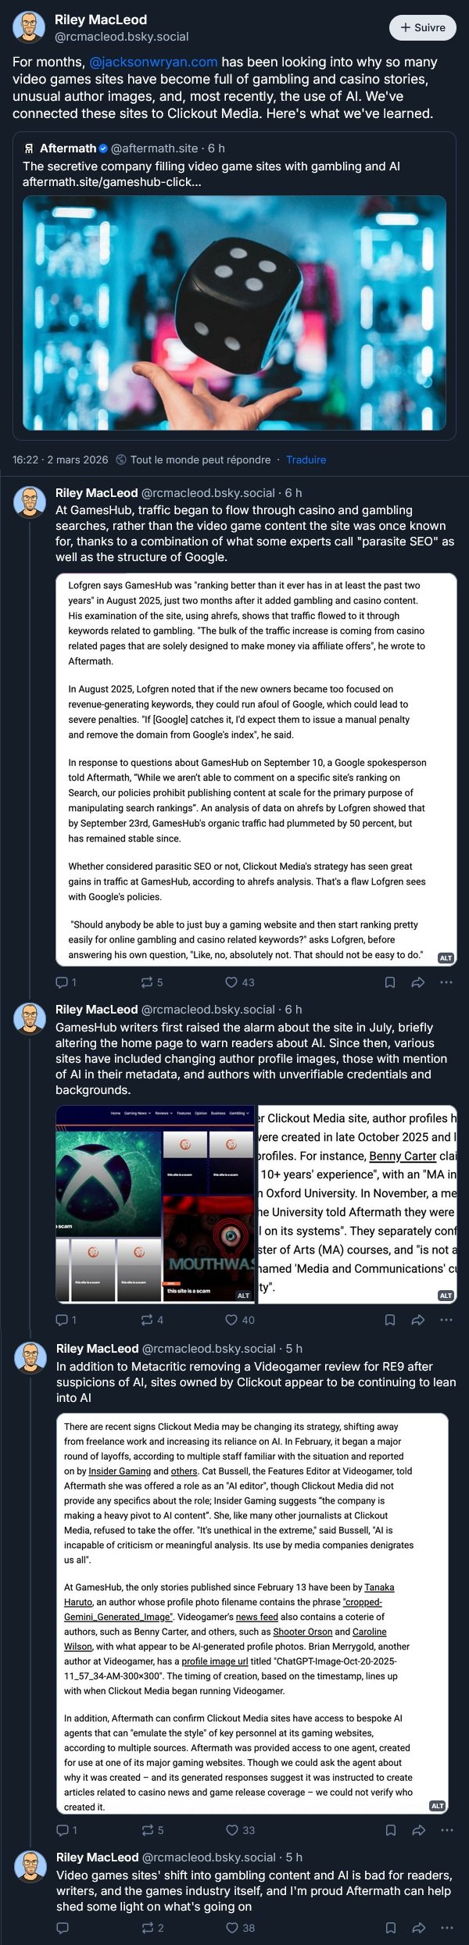Share the GamesHub traffic post
Image resolution: width=469 pixels, height=1945 pixels.
coord(418,982)
